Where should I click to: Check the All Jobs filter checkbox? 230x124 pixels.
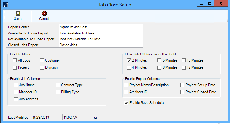point(15,60)
